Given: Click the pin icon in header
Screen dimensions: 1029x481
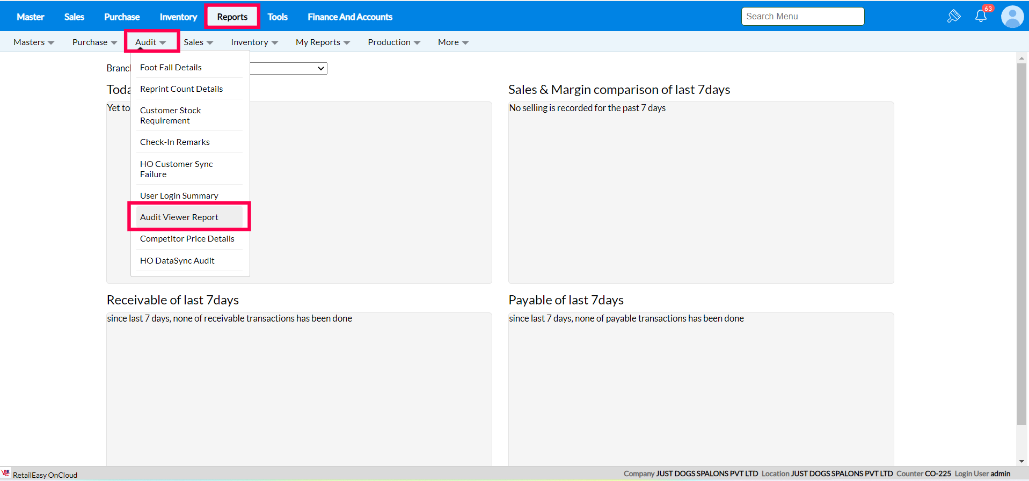Looking at the screenshot, I should click(x=953, y=16).
